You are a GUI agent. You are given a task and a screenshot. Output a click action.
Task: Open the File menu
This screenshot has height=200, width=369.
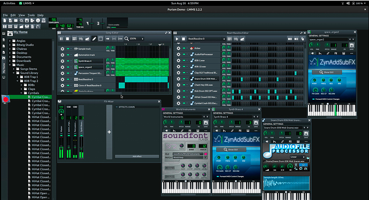click(5, 15)
